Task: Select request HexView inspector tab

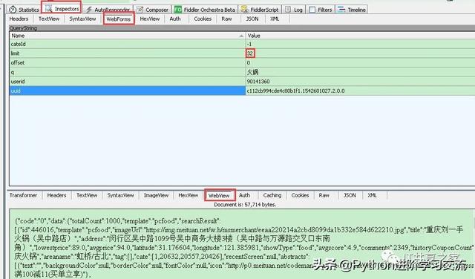Action: [150, 19]
